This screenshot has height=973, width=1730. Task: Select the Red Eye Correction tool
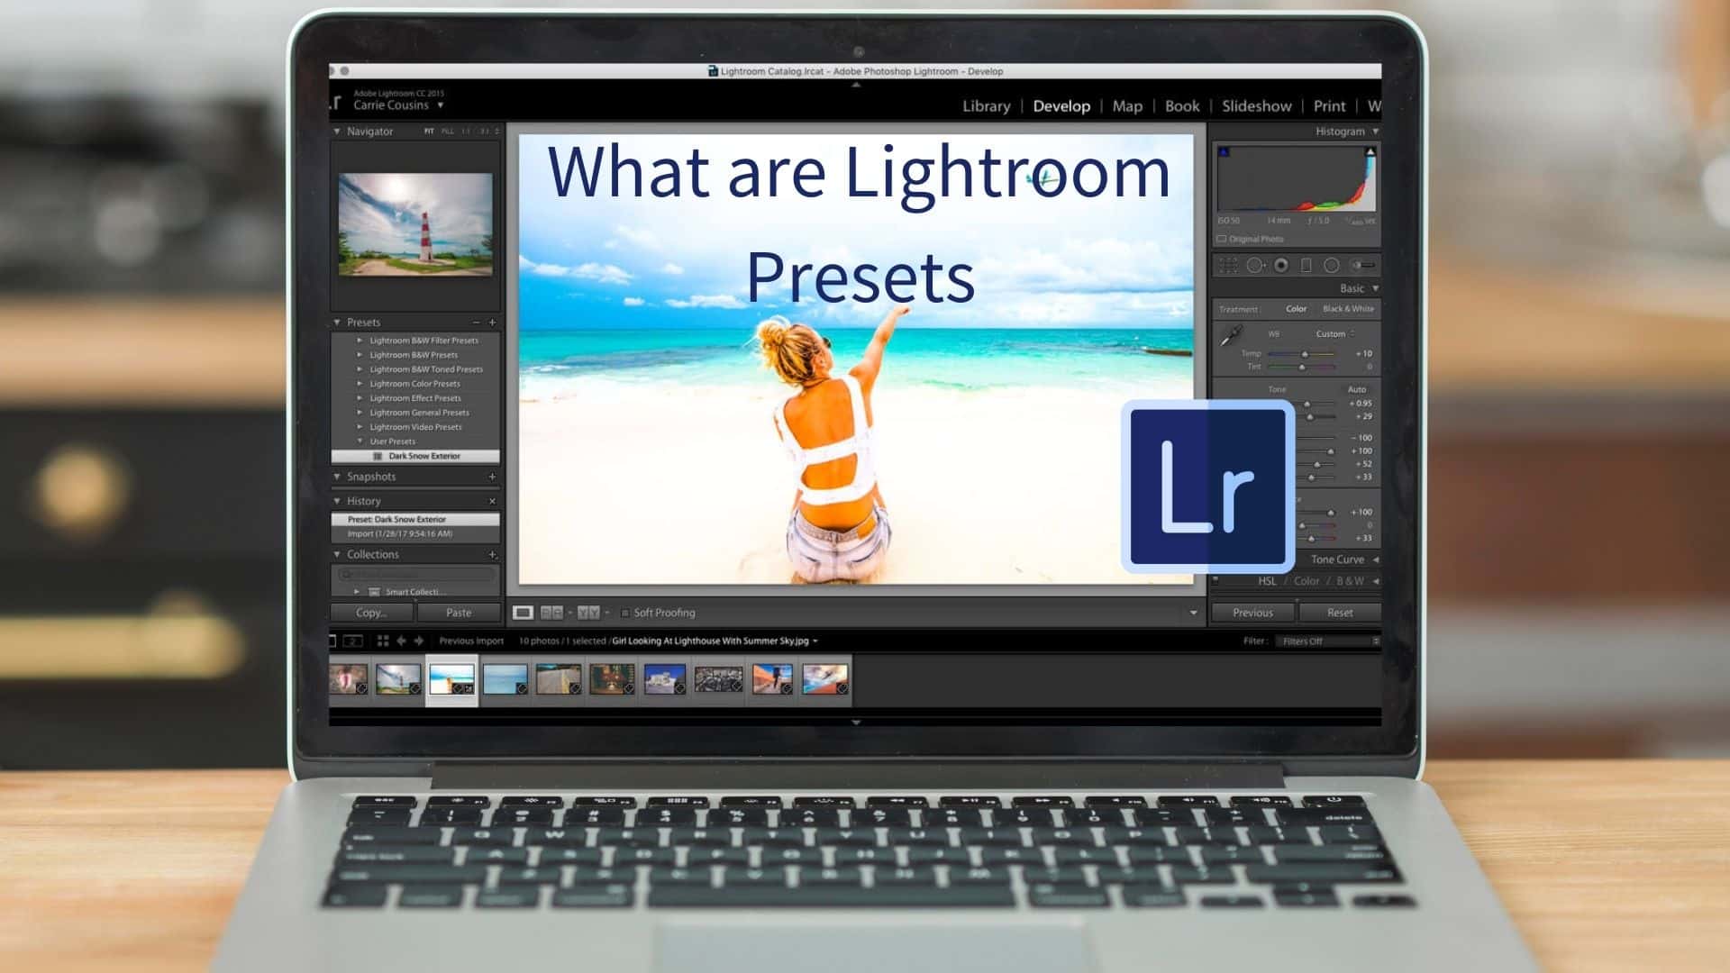coord(1281,265)
